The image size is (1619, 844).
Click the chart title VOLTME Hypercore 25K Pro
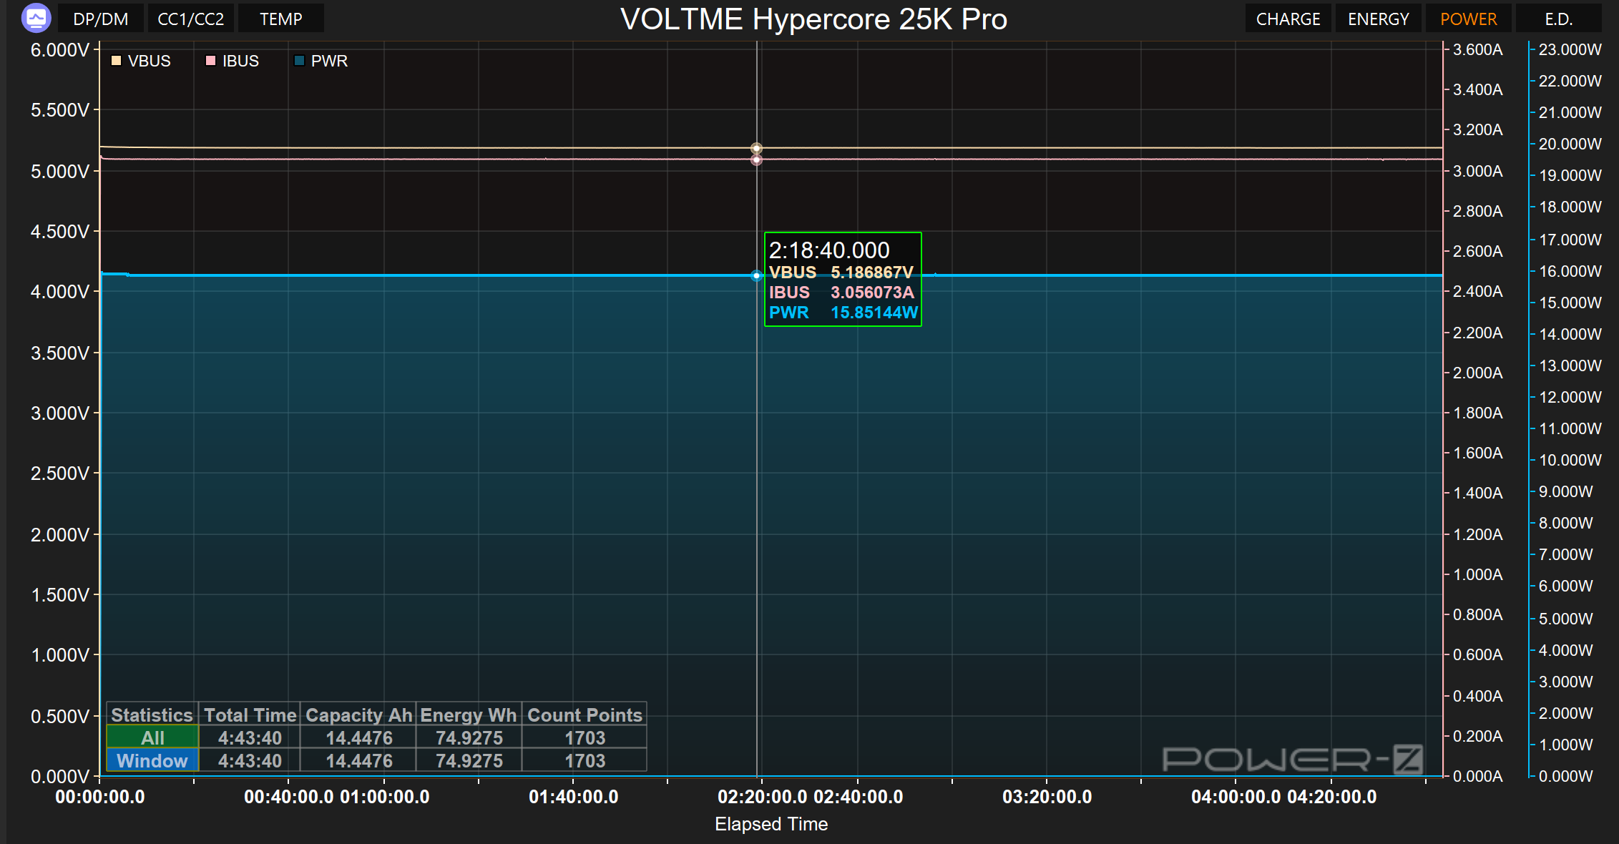[x=813, y=19]
